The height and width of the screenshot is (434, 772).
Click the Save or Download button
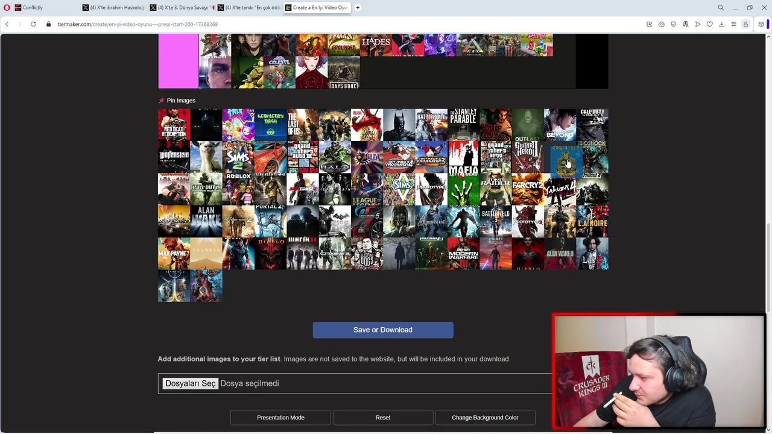tap(383, 330)
